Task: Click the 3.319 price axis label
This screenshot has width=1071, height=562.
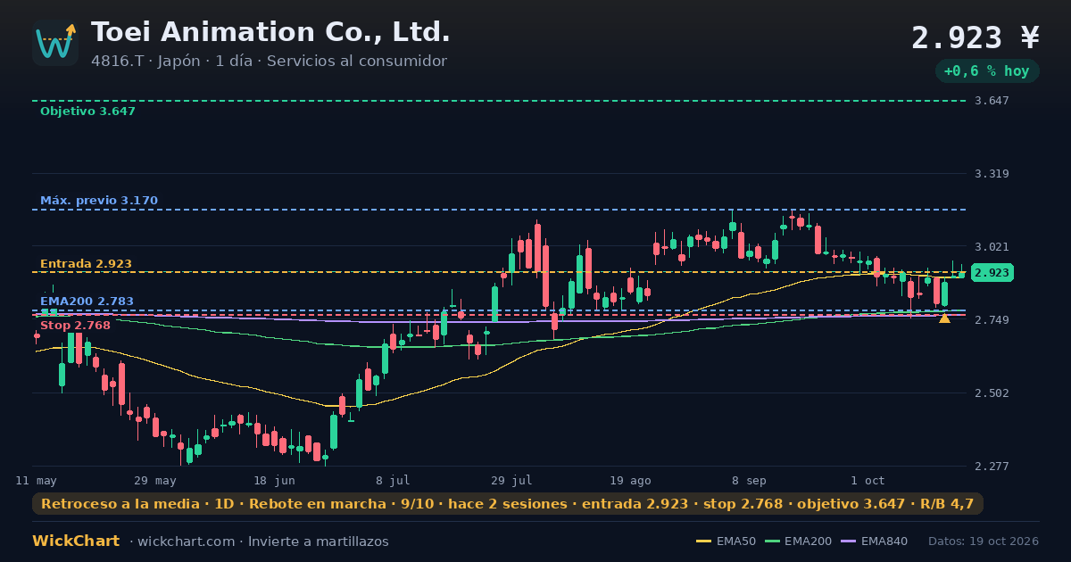Action: [992, 174]
